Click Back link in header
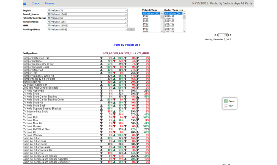This screenshot has height=165, width=277. (x=36, y=3)
